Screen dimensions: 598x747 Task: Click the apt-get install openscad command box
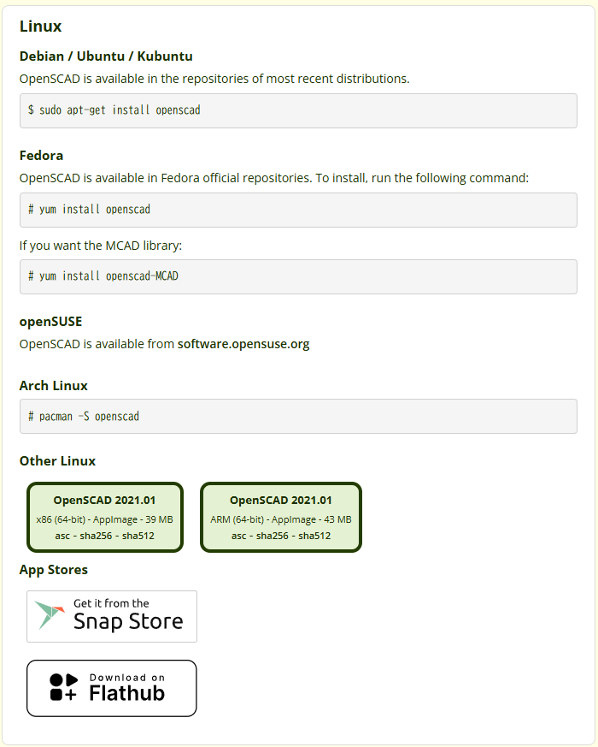click(x=298, y=110)
